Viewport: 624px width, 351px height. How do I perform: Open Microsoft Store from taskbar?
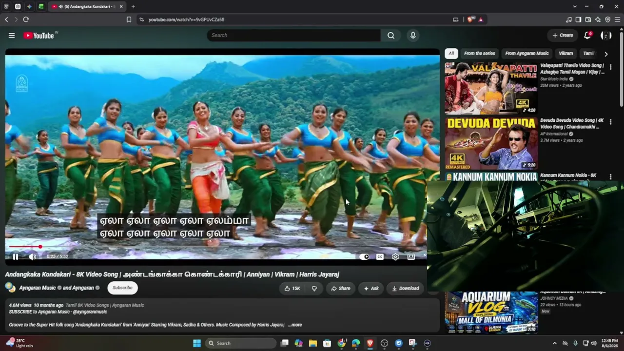pos(327,343)
